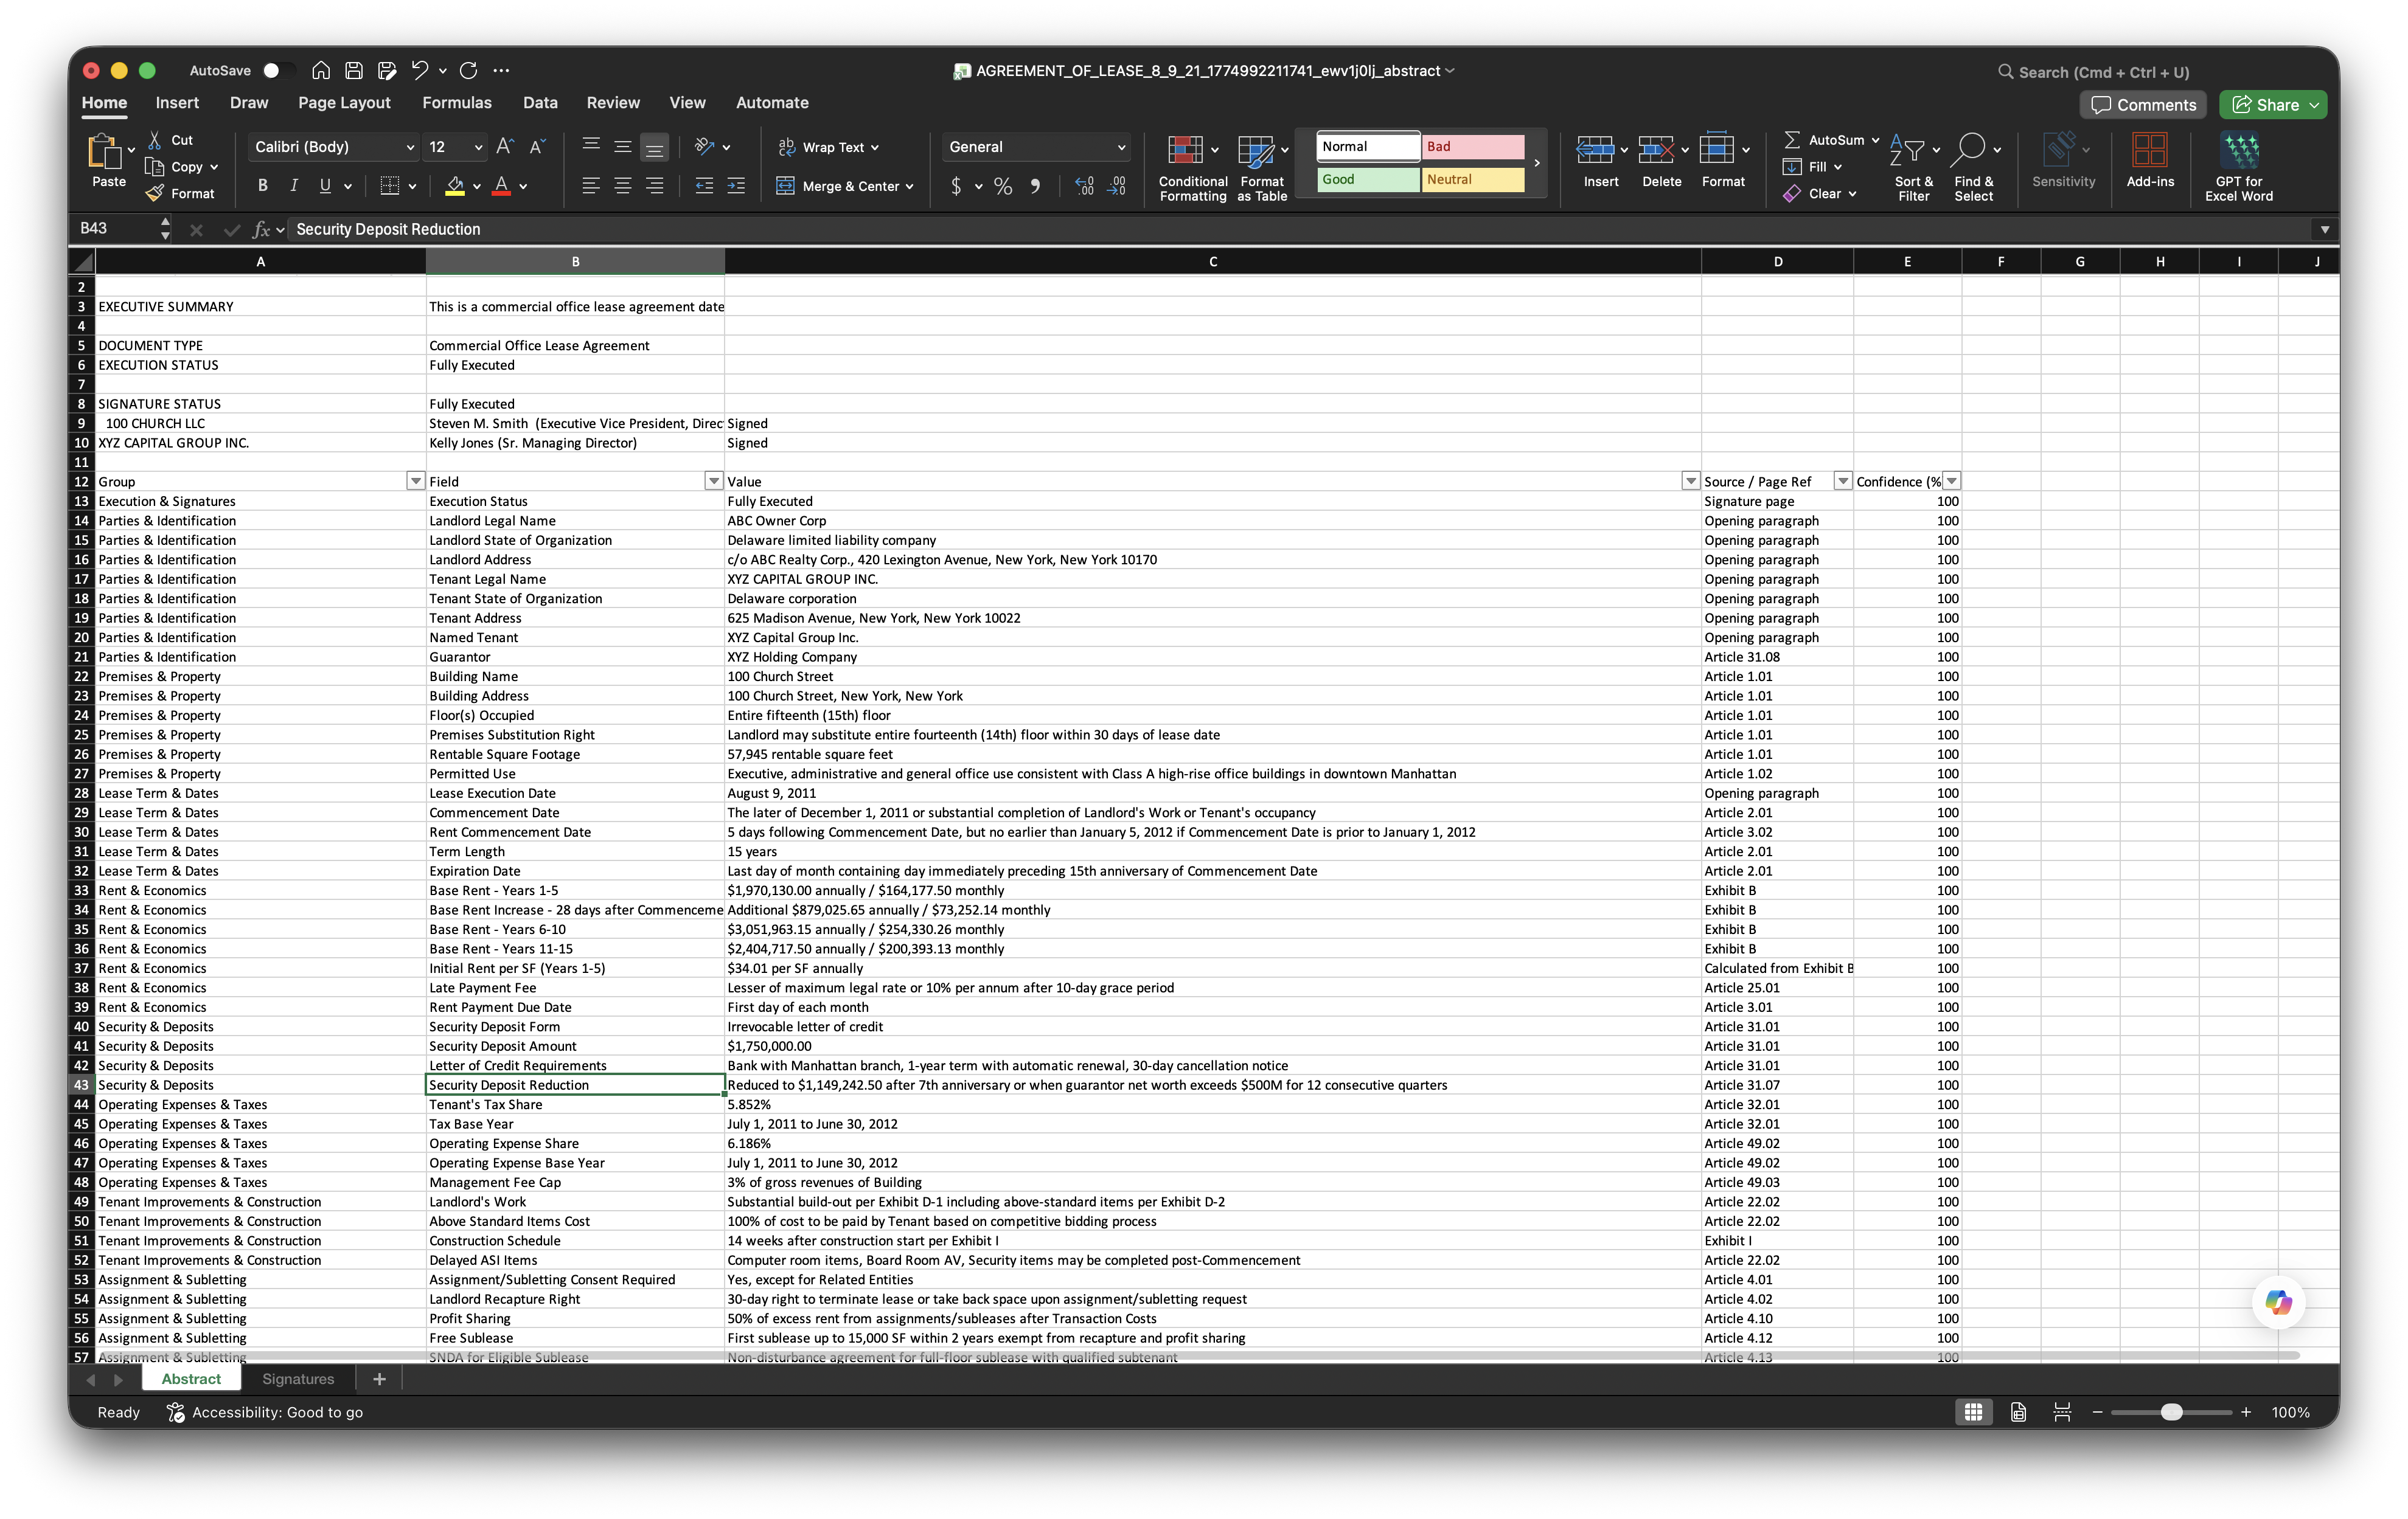Open the Source / Page Ref filter dropdown
This screenshot has width=2408, height=1519.
point(1842,482)
